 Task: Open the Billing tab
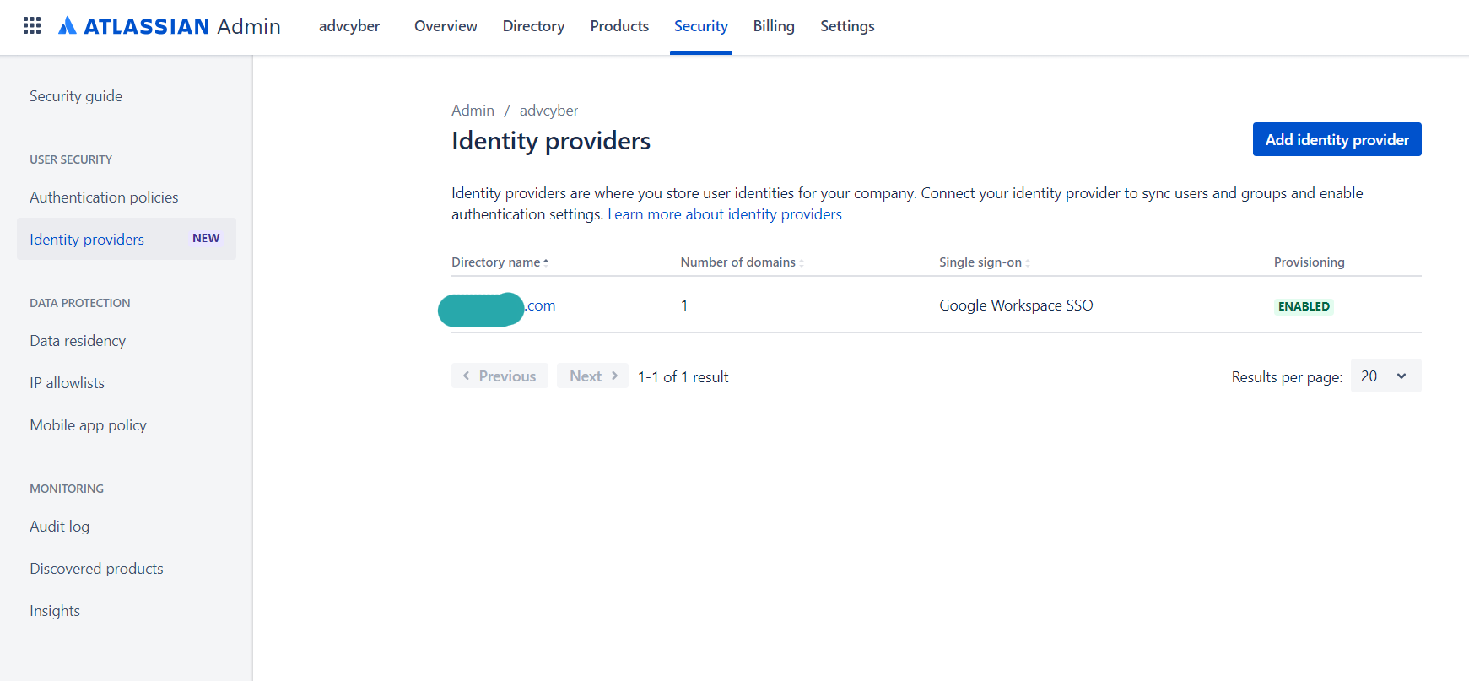tap(774, 26)
